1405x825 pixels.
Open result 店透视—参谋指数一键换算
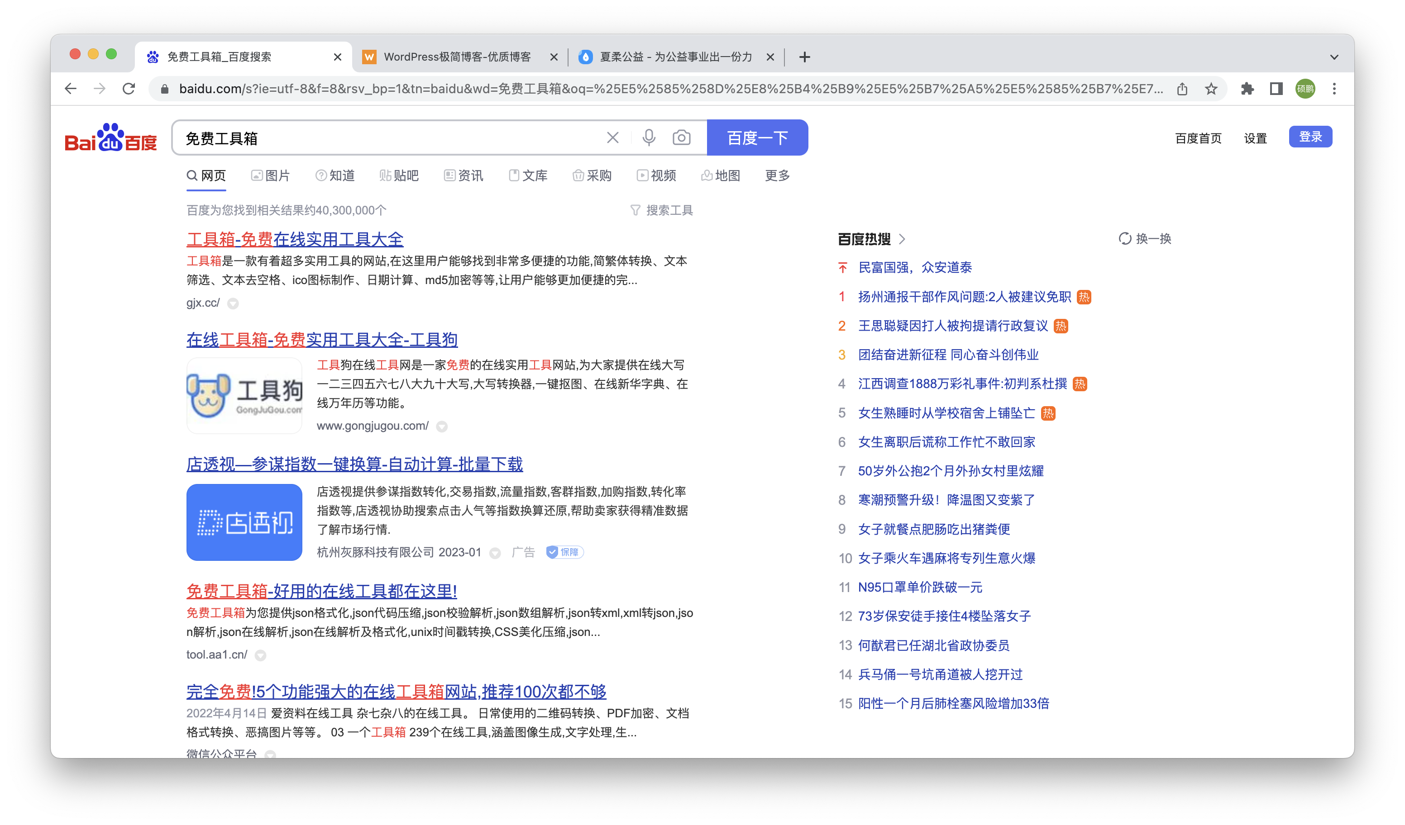(x=354, y=464)
